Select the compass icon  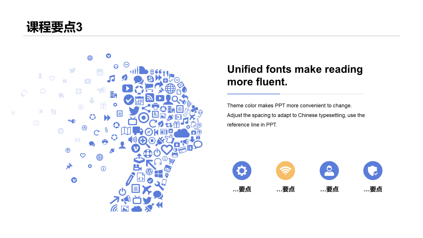click(149, 132)
